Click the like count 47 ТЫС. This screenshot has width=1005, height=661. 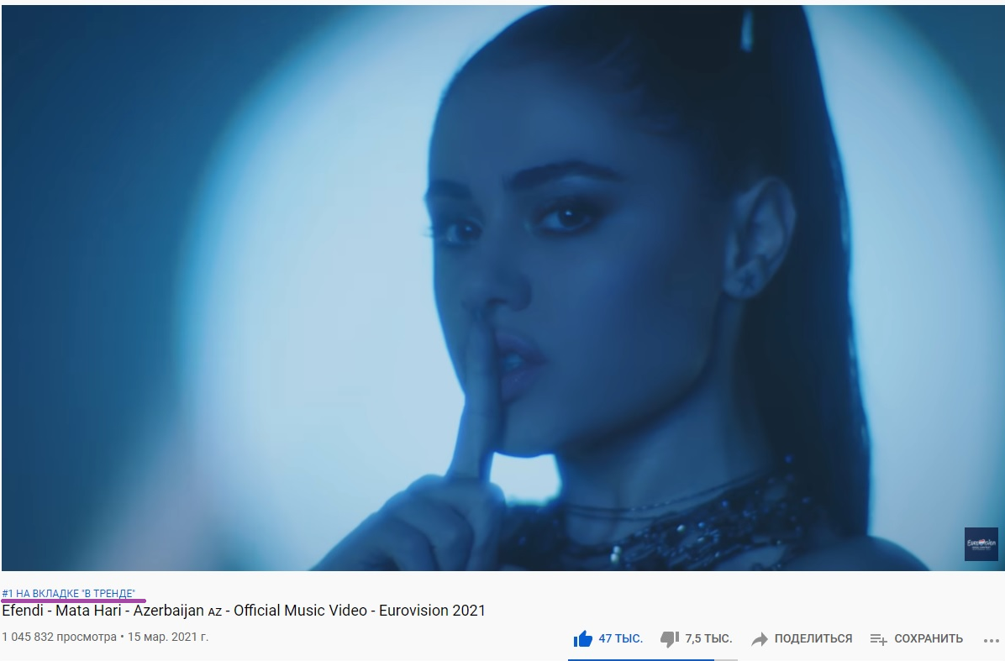tap(620, 638)
